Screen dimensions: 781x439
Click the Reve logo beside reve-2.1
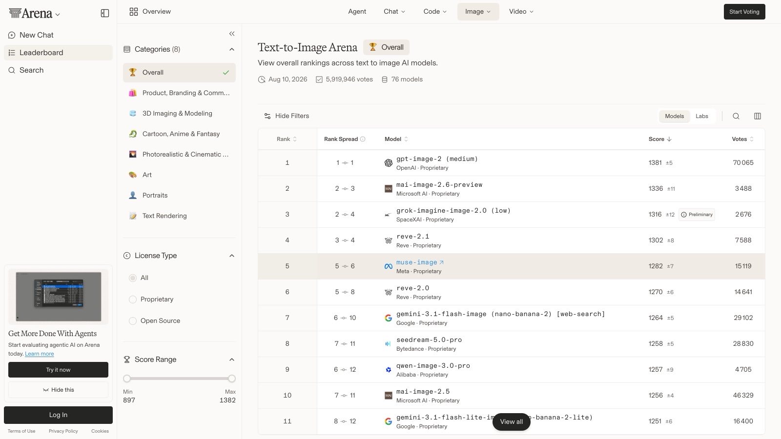click(389, 240)
